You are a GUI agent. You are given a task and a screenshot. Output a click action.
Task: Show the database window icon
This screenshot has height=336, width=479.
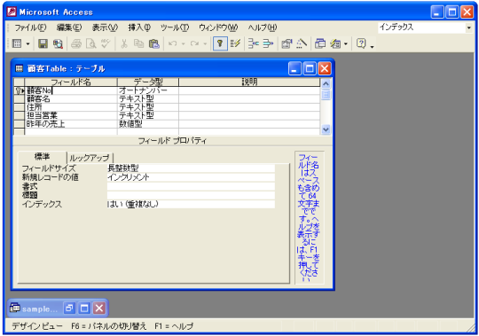tap(320, 44)
